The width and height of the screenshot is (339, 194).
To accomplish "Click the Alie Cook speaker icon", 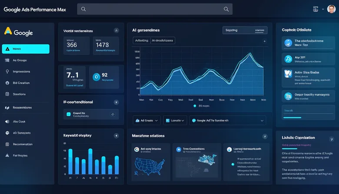I will (x=7, y=121).
